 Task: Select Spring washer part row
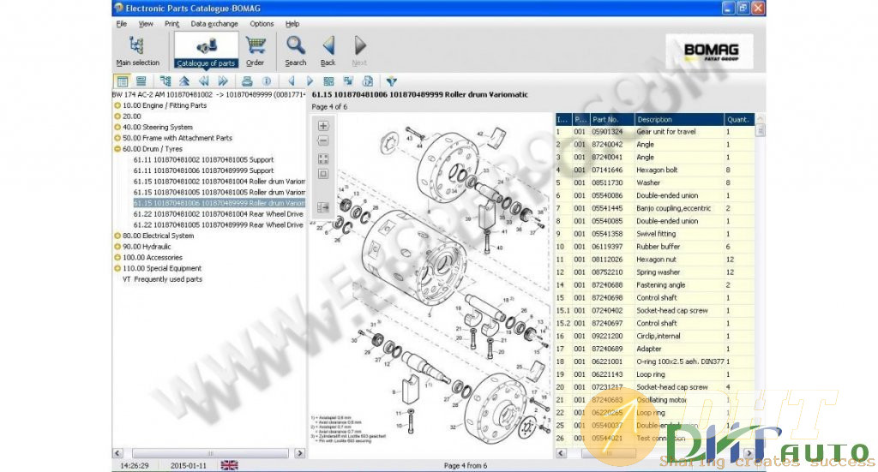coord(655,272)
